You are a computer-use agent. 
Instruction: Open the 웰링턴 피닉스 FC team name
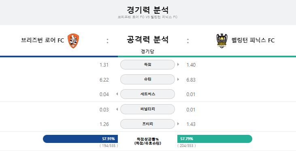(x=253, y=40)
